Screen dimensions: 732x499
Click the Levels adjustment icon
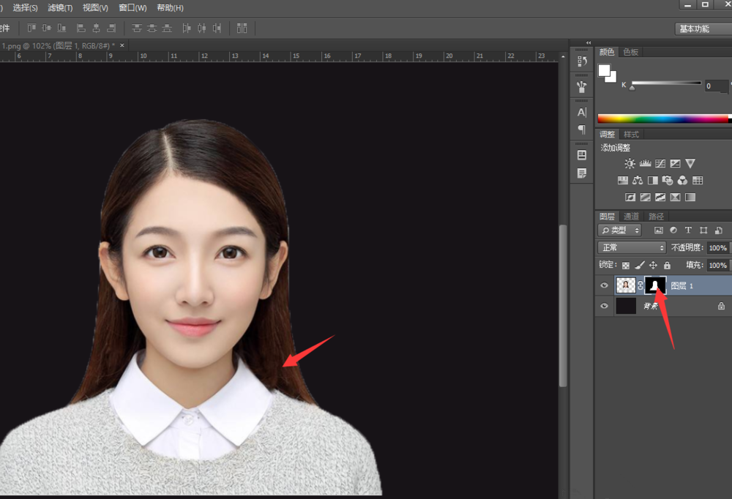645,164
